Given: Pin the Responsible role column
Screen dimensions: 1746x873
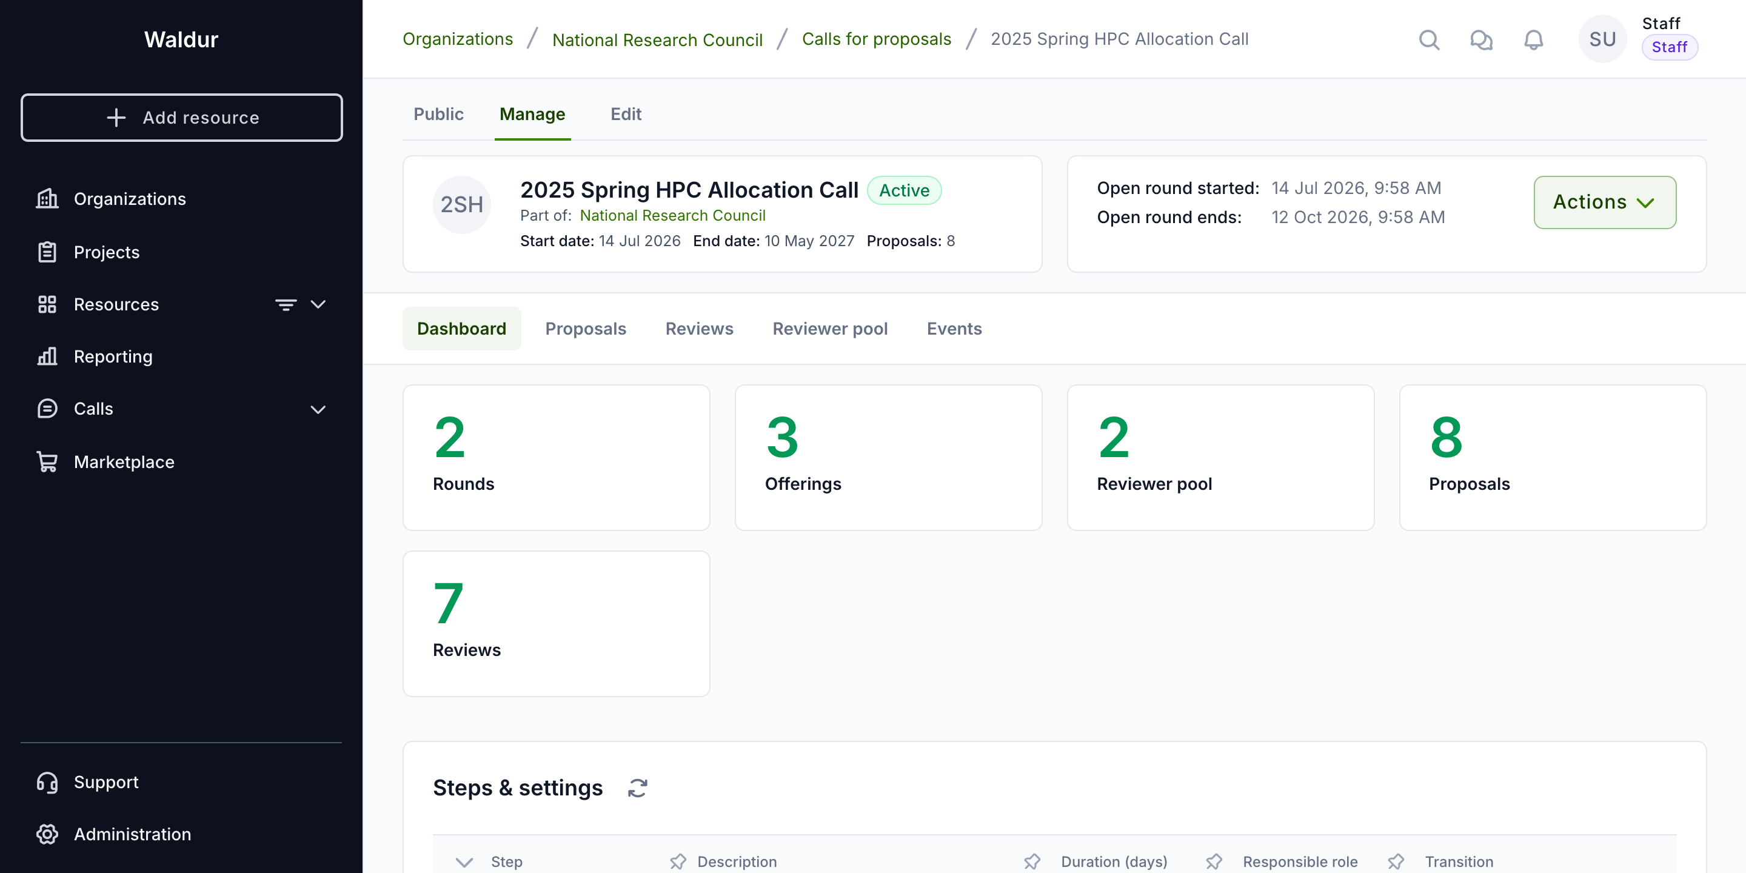Looking at the screenshot, I should pos(1214,861).
